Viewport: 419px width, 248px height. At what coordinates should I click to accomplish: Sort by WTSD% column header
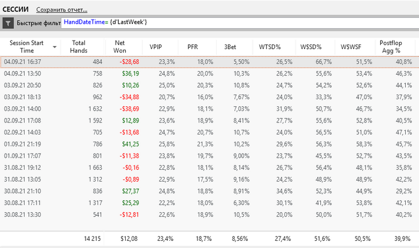coord(269,47)
